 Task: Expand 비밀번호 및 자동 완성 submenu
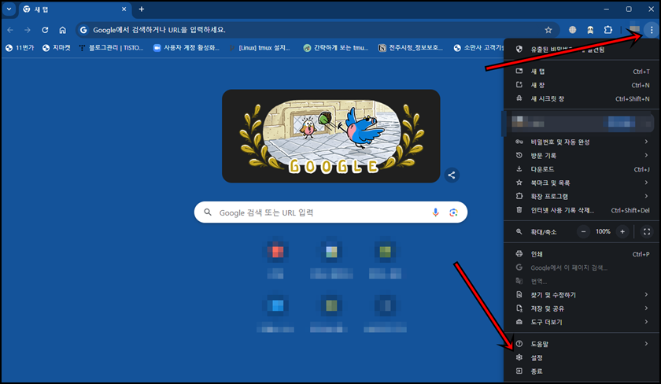click(x=582, y=142)
